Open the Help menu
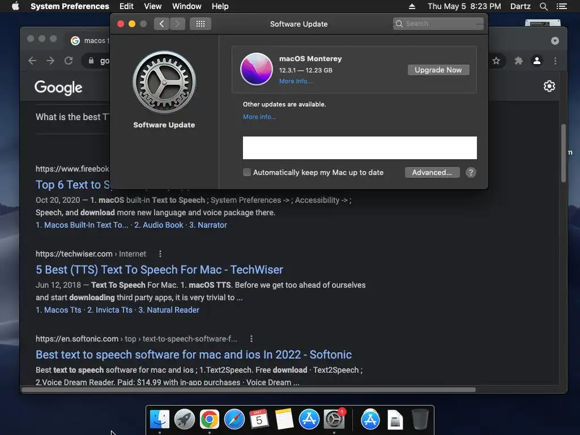 pos(220,6)
